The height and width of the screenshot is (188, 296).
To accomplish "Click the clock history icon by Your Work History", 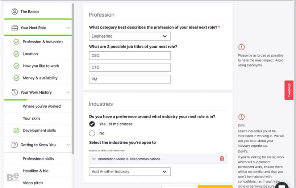I will (15, 92).
